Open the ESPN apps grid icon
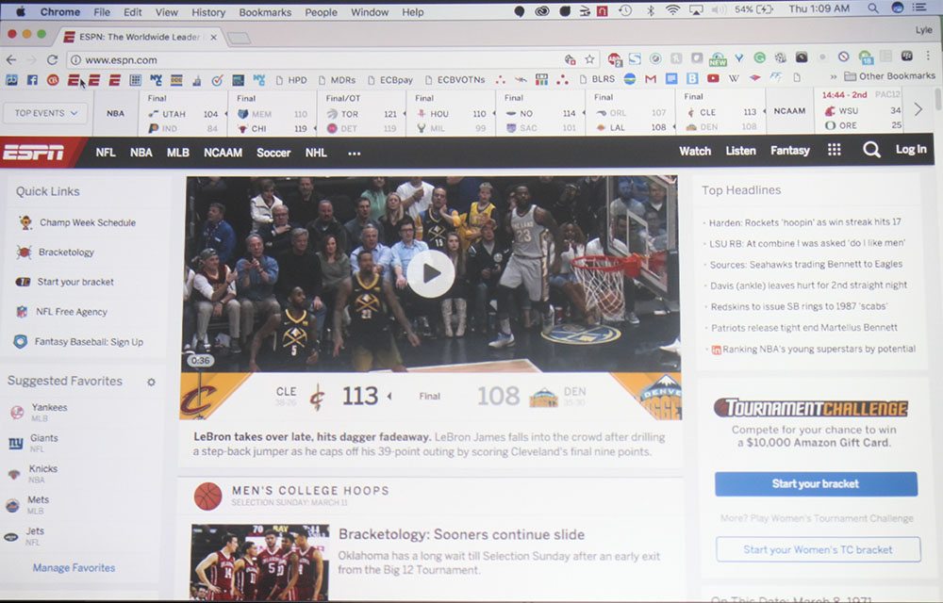 click(x=835, y=150)
